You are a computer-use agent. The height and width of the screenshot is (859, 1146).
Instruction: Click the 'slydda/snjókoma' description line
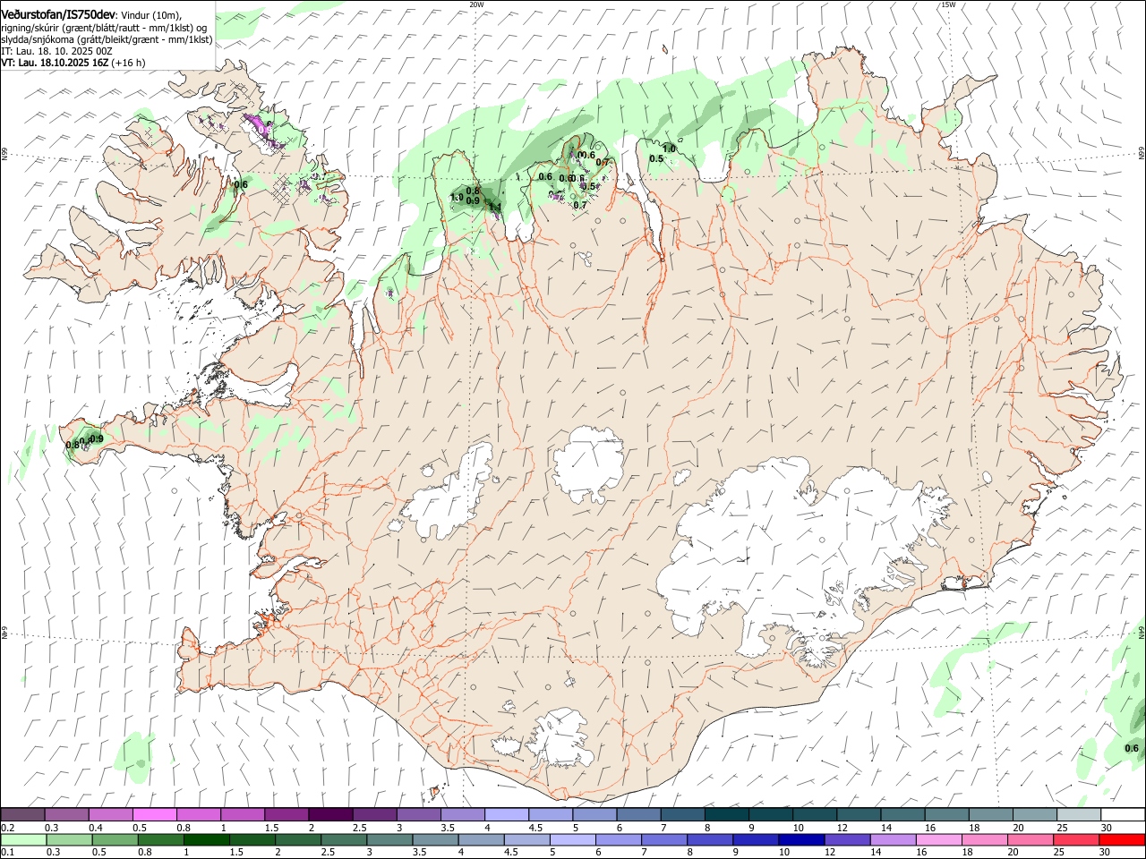107,39
